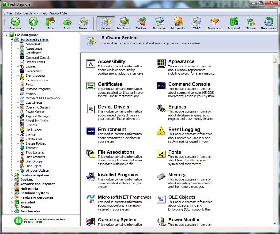
Task: Open the Command Console module icon
Action: (161, 86)
